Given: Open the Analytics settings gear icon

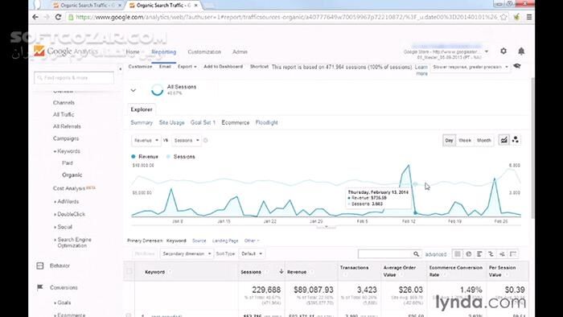Looking at the screenshot, I should [503, 51].
